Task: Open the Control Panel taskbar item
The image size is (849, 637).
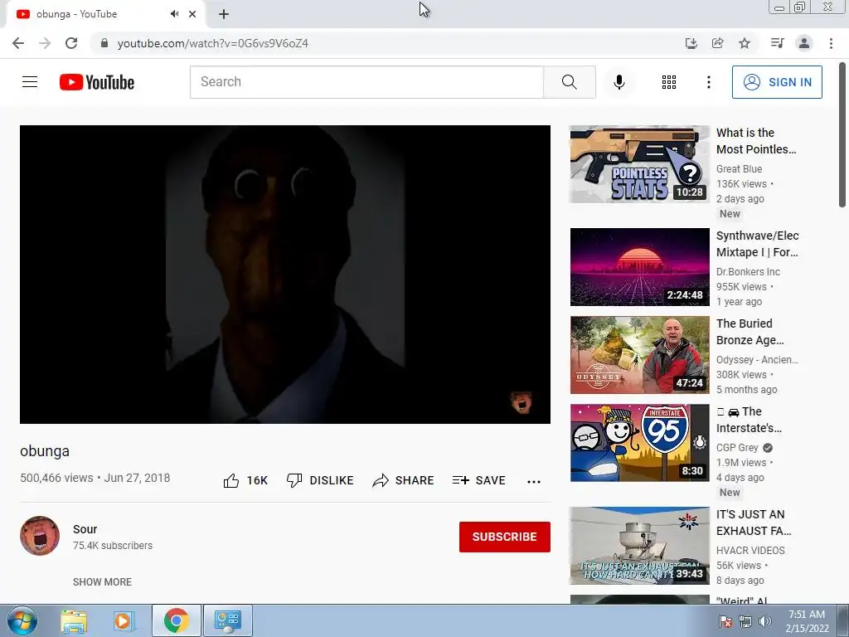Action: [x=227, y=620]
